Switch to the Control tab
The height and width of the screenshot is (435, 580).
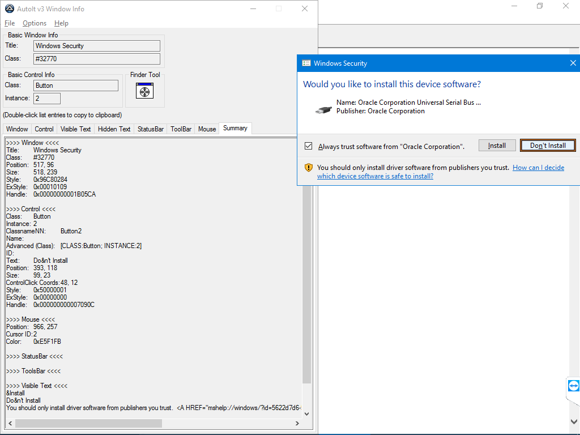click(x=44, y=129)
